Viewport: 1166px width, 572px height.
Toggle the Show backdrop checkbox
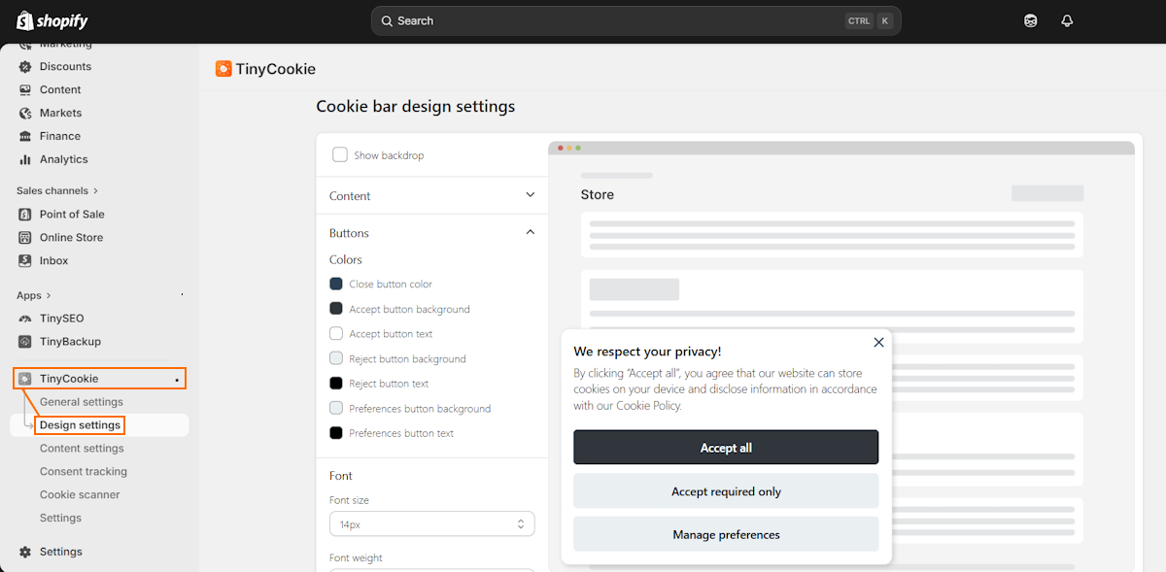pyautogui.click(x=340, y=154)
